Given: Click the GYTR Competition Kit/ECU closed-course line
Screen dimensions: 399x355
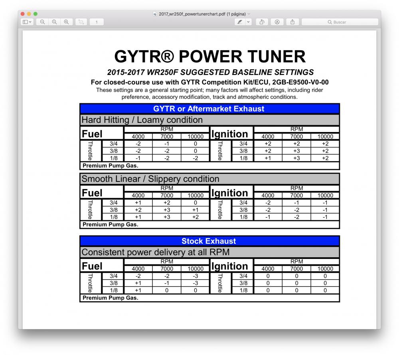Looking at the screenshot, I should coord(210,82).
